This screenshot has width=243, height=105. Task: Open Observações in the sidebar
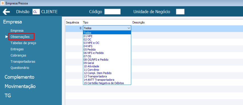click(x=20, y=37)
